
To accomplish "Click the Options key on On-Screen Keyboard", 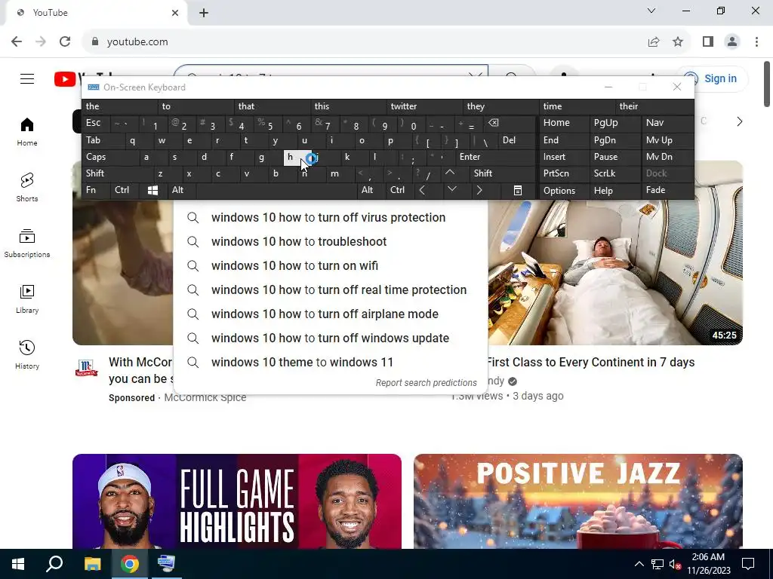I will point(564,190).
